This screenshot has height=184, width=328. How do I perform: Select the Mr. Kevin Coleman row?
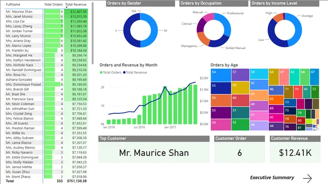(x=46, y=104)
